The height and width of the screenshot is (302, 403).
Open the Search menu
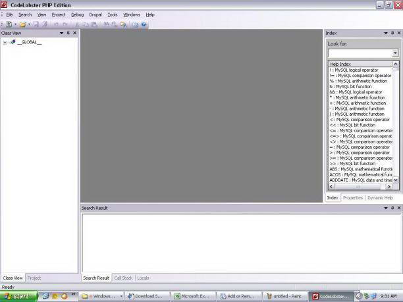click(25, 14)
